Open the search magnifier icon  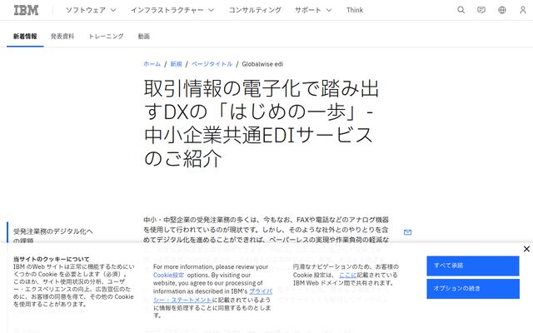coord(461,10)
